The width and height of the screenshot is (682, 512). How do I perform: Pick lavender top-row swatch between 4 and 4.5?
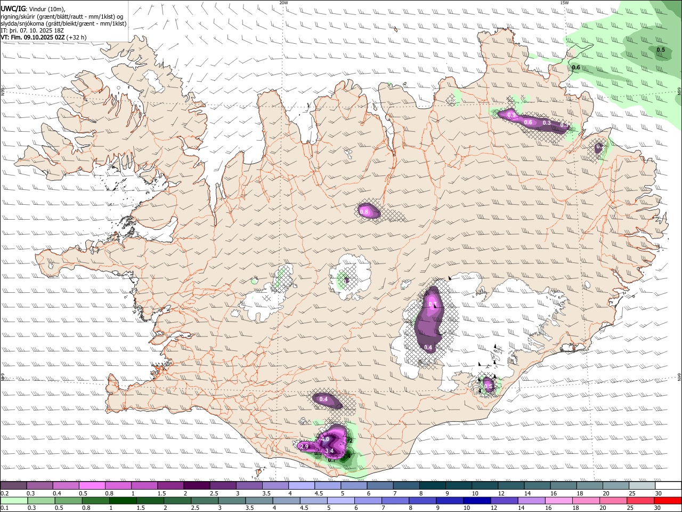pyautogui.click(x=302, y=485)
